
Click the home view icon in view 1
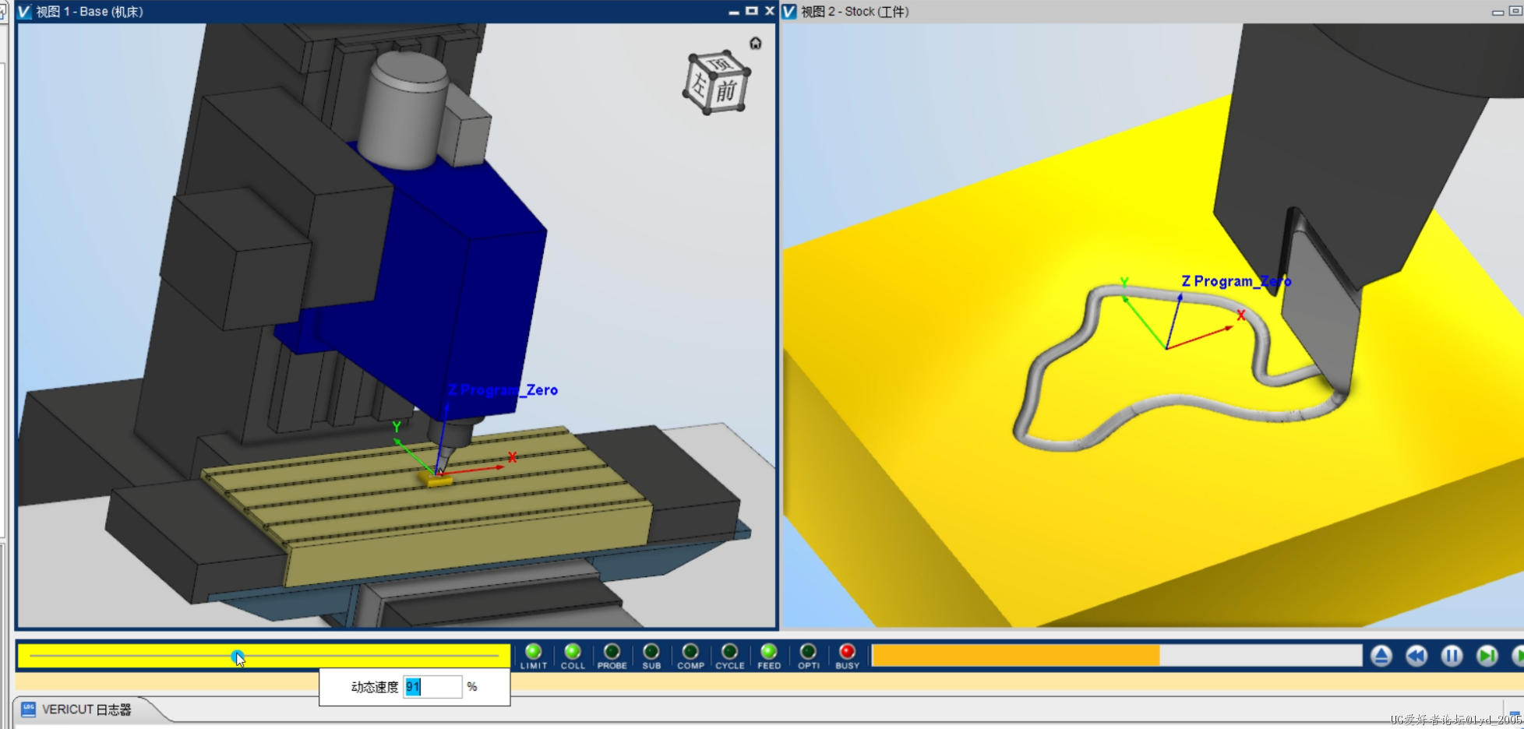pyautogui.click(x=755, y=43)
